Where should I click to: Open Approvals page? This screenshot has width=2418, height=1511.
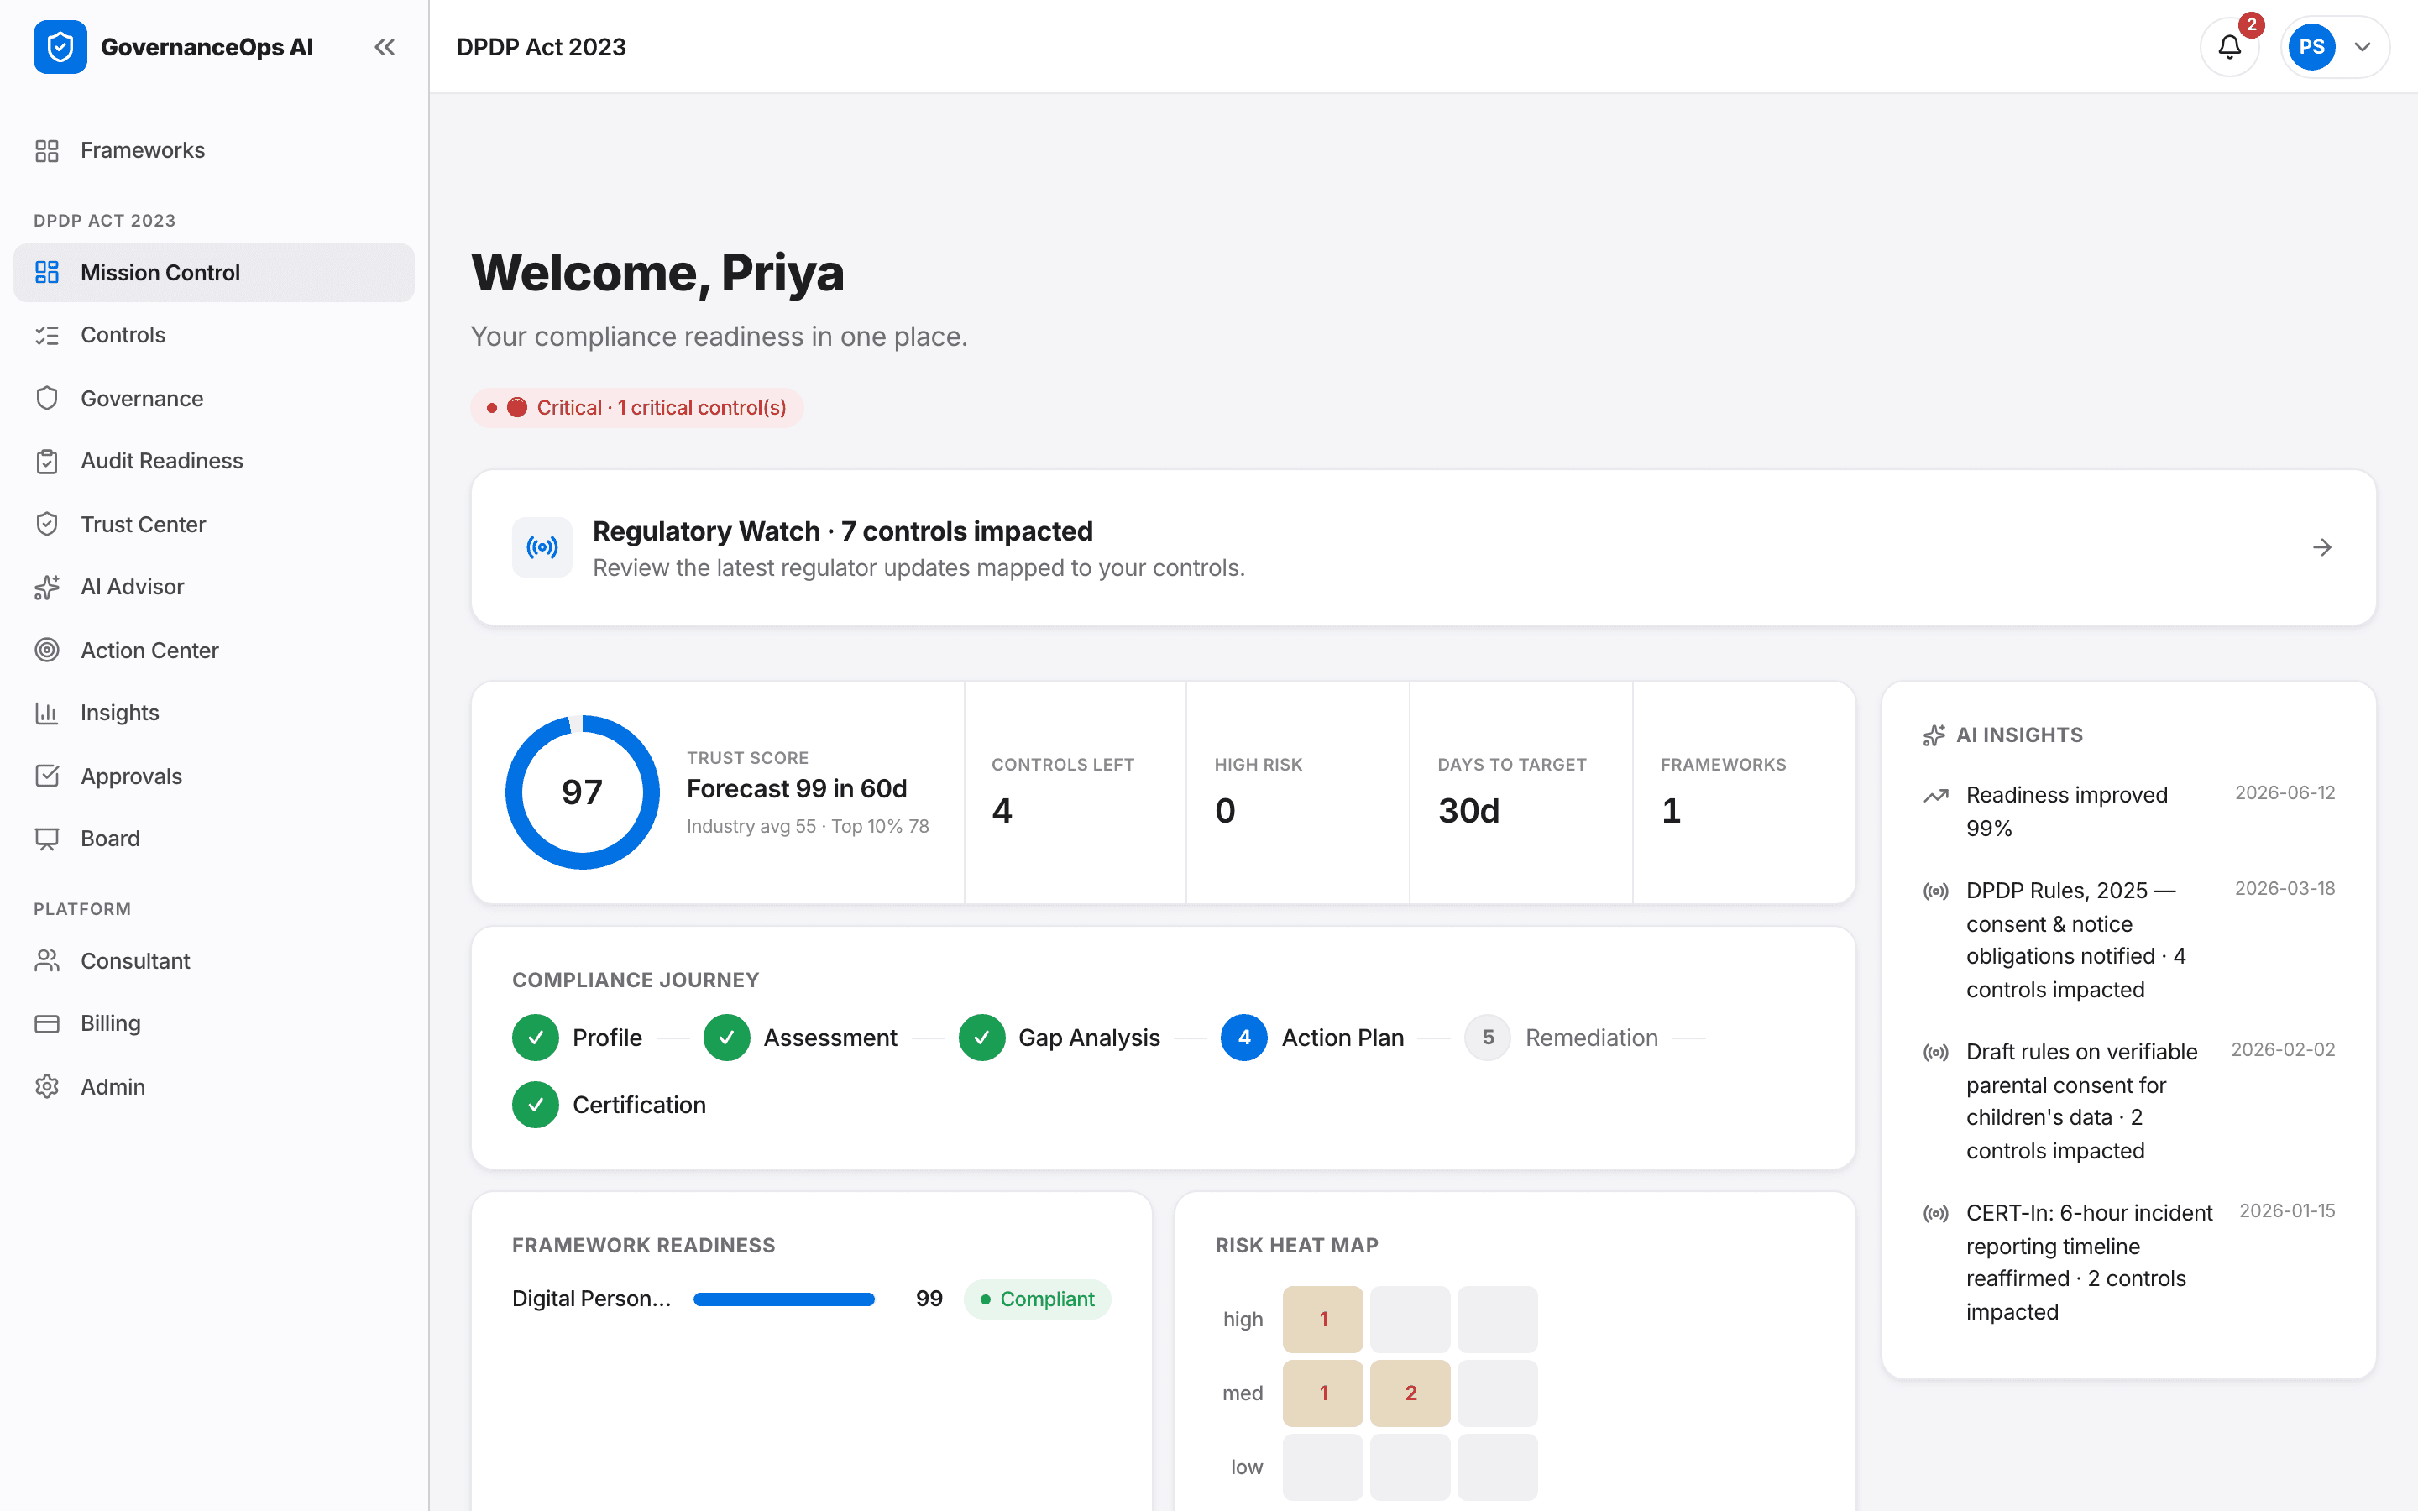[x=214, y=776]
